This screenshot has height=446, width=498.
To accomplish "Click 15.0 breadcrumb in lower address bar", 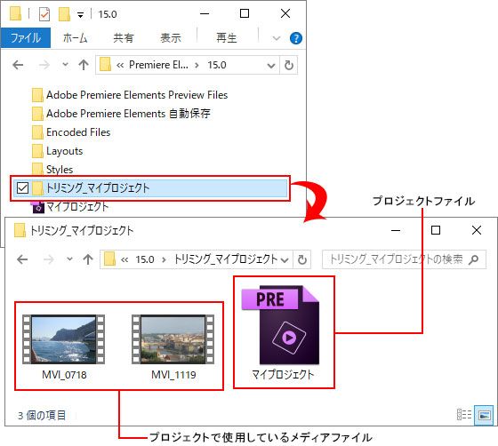I will (145, 259).
